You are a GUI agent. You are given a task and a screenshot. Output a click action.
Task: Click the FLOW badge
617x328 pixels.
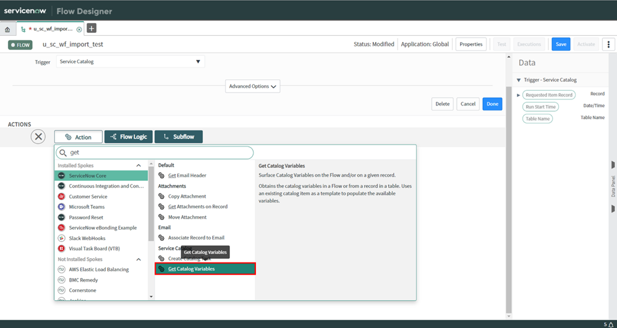point(20,45)
